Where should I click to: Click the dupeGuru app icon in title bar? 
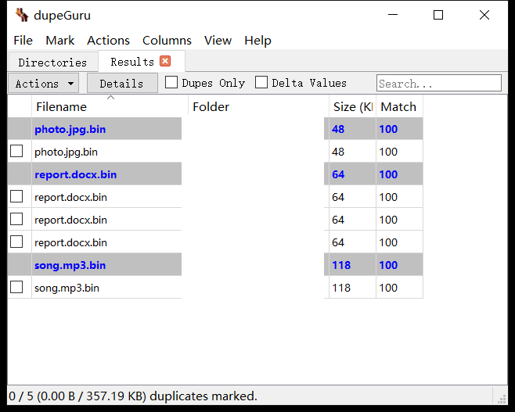click(22, 15)
